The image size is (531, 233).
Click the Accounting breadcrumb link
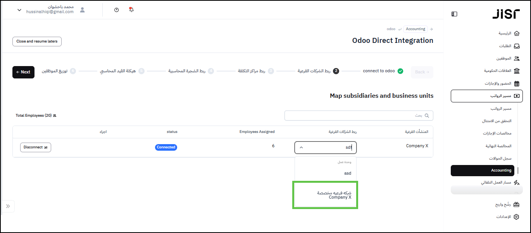(x=415, y=29)
